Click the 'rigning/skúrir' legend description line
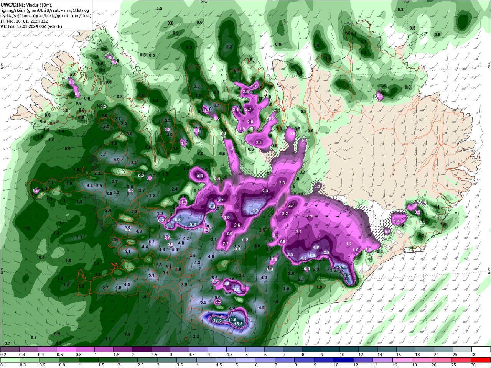The height and width of the screenshot is (368, 491). (x=45, y=10)
